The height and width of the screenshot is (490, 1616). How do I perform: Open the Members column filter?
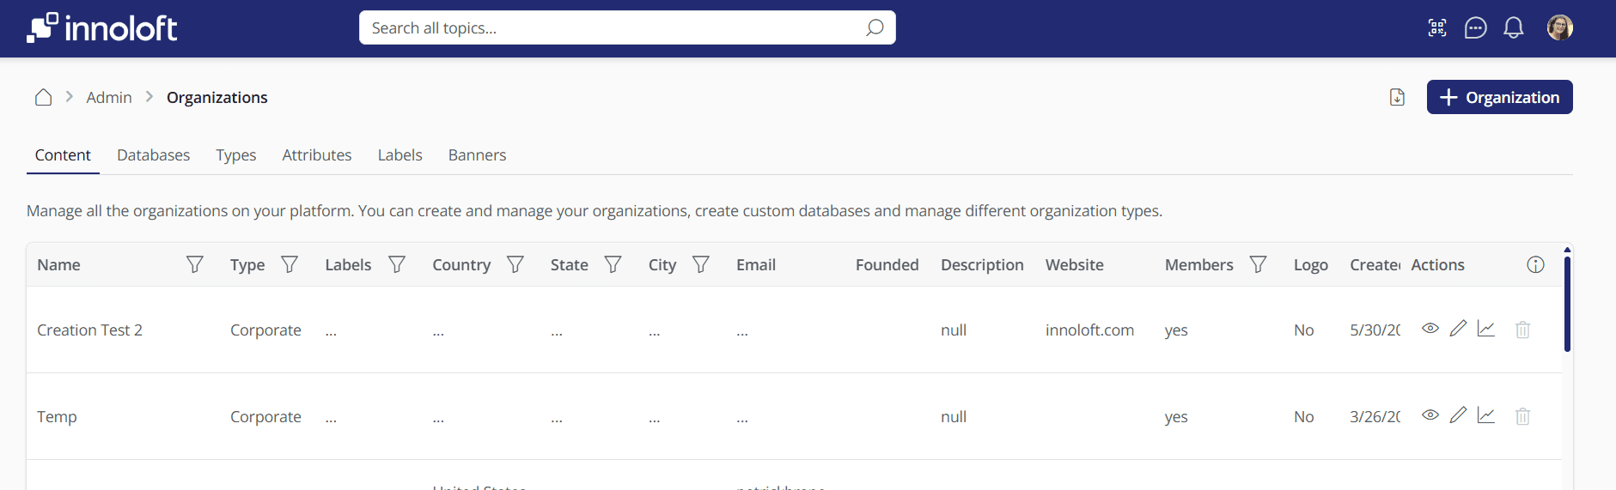pyautogui.click(x=1258, y=265)
